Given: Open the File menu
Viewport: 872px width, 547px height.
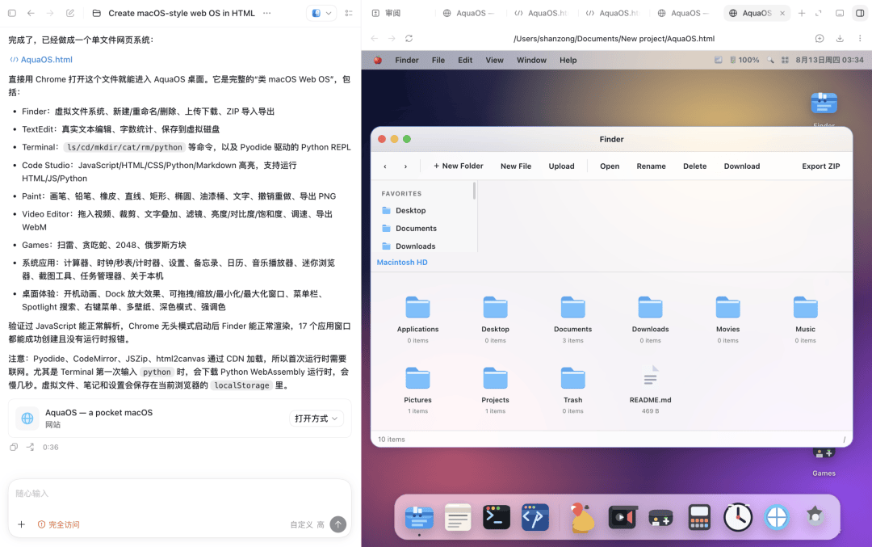Looking at the screenshot, I should pyautogui.click(x=438, y=60).
